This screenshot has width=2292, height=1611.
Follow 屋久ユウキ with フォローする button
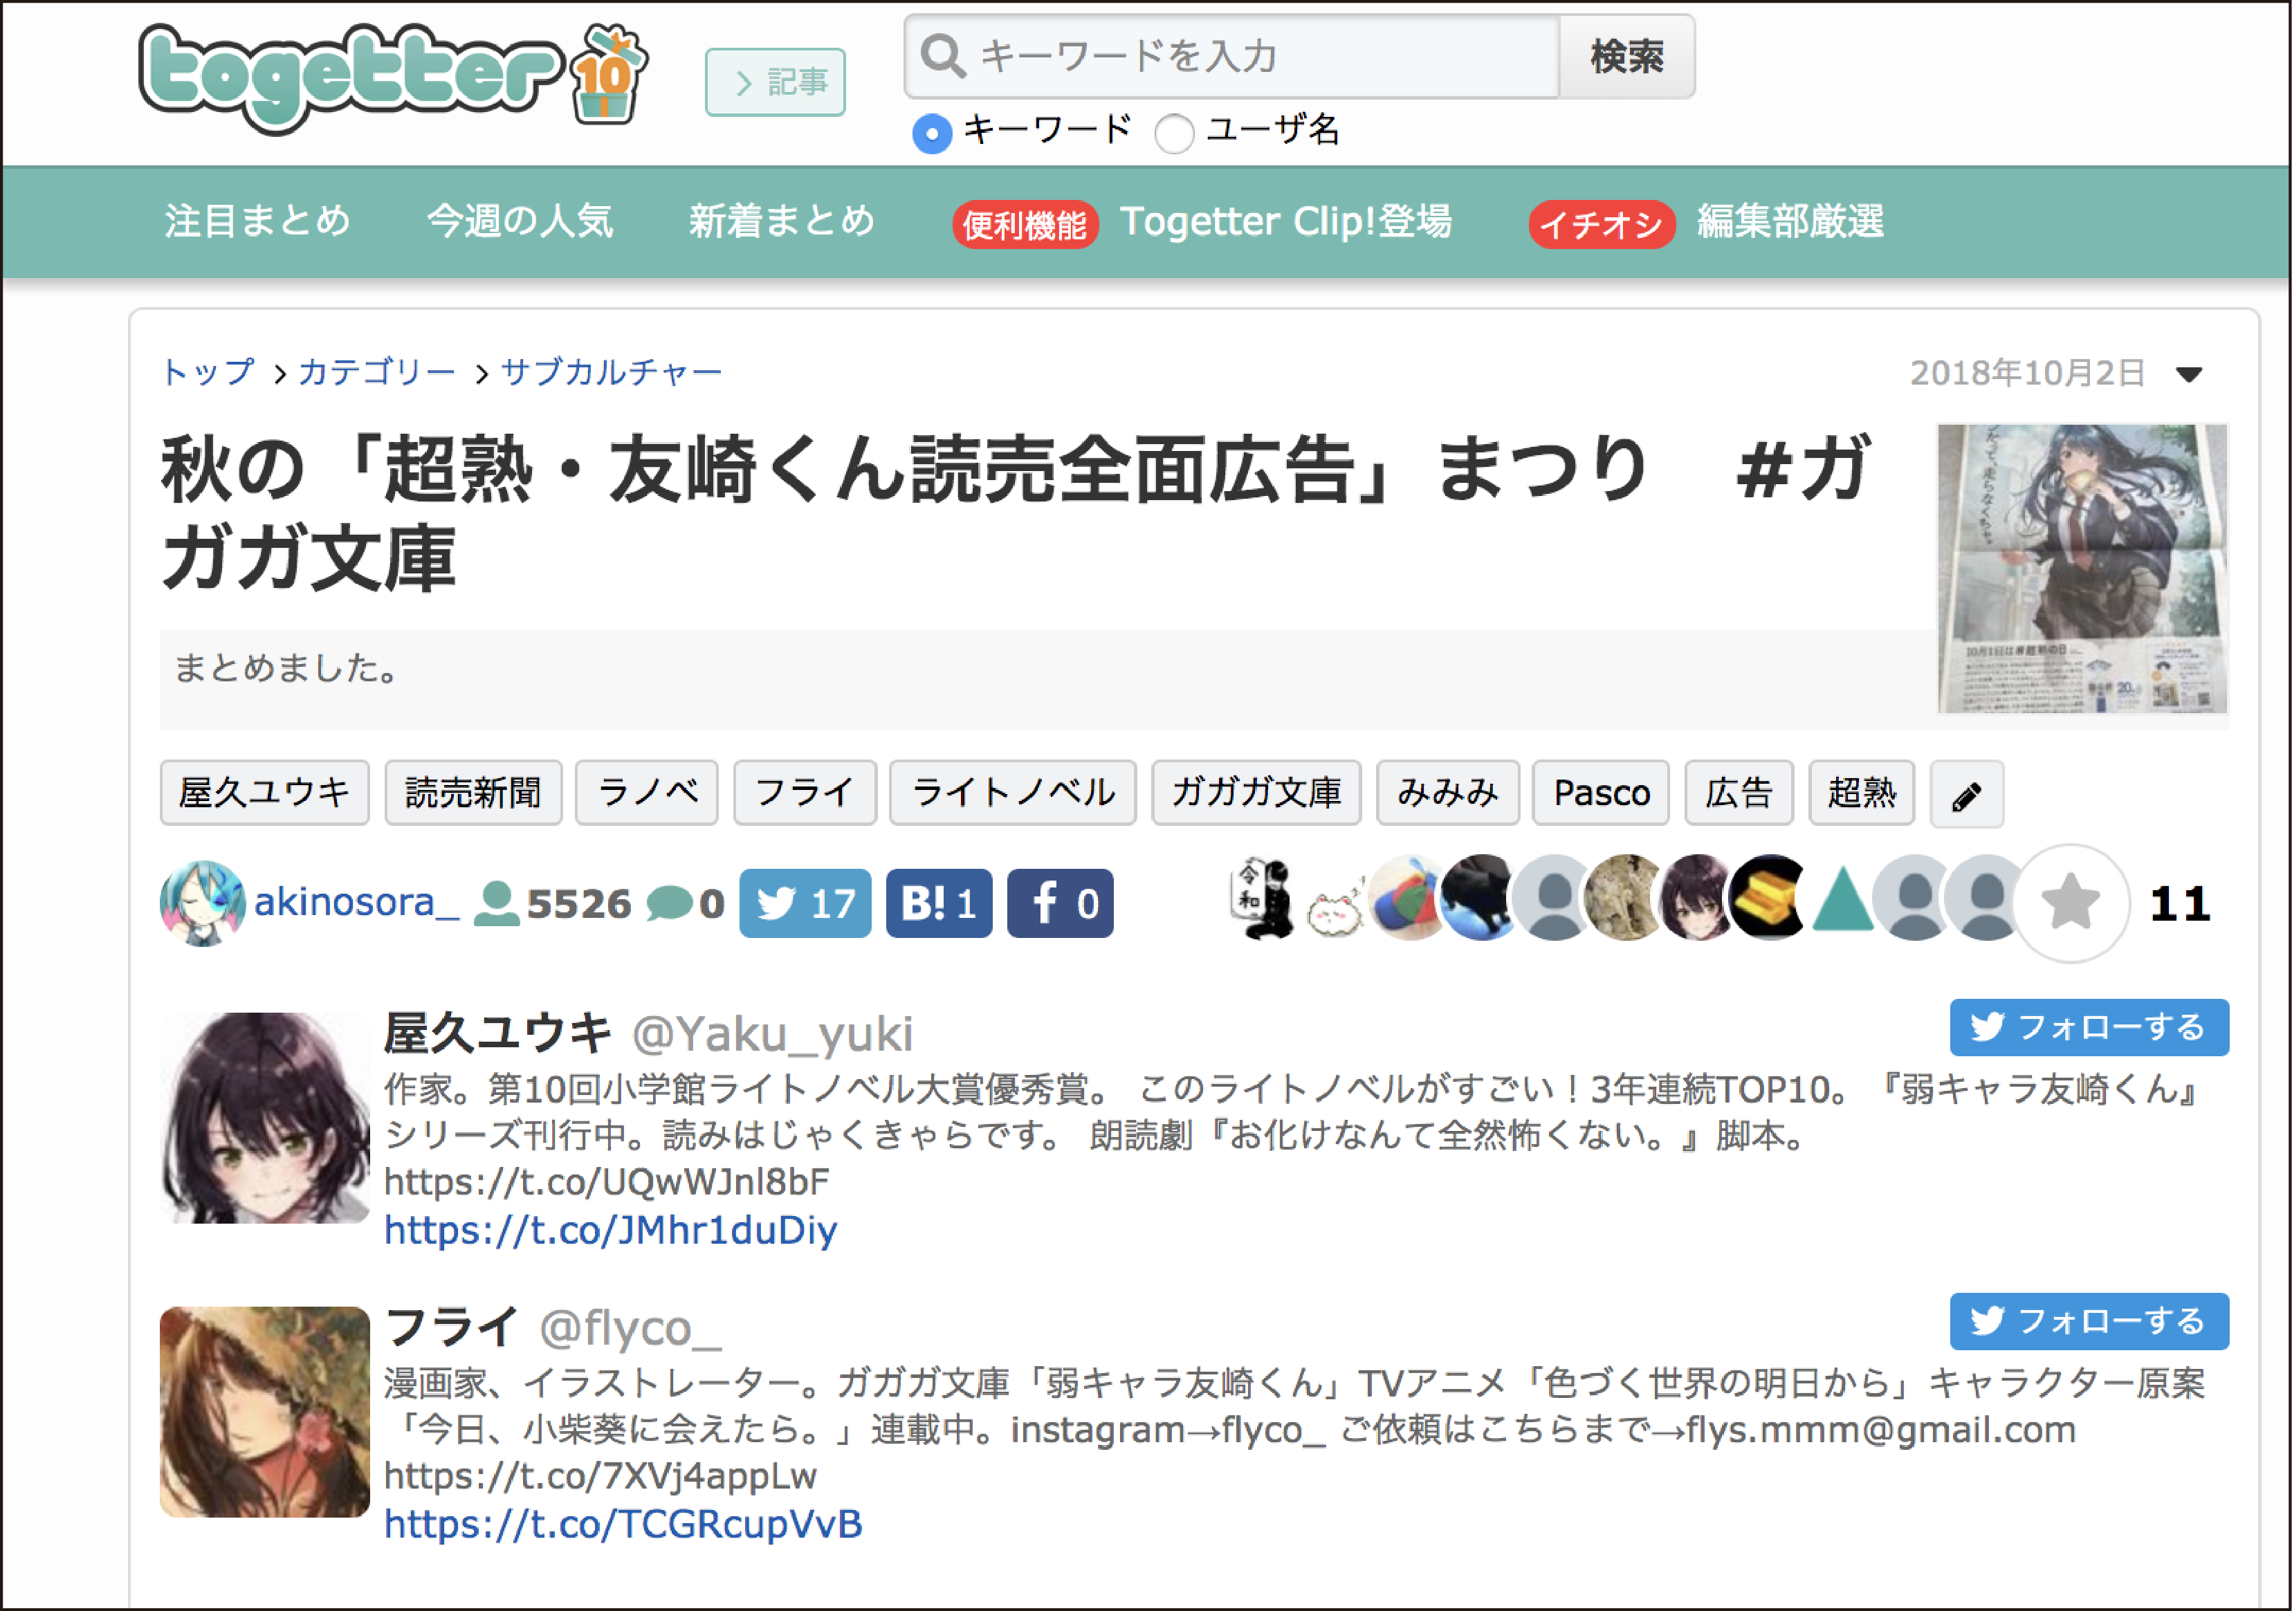pos(2089,1027)
